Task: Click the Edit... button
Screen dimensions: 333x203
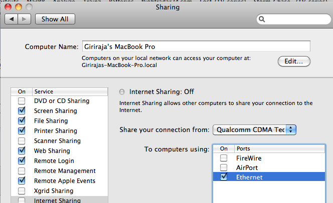Action: pyautogui.click(x=294, y=61)
